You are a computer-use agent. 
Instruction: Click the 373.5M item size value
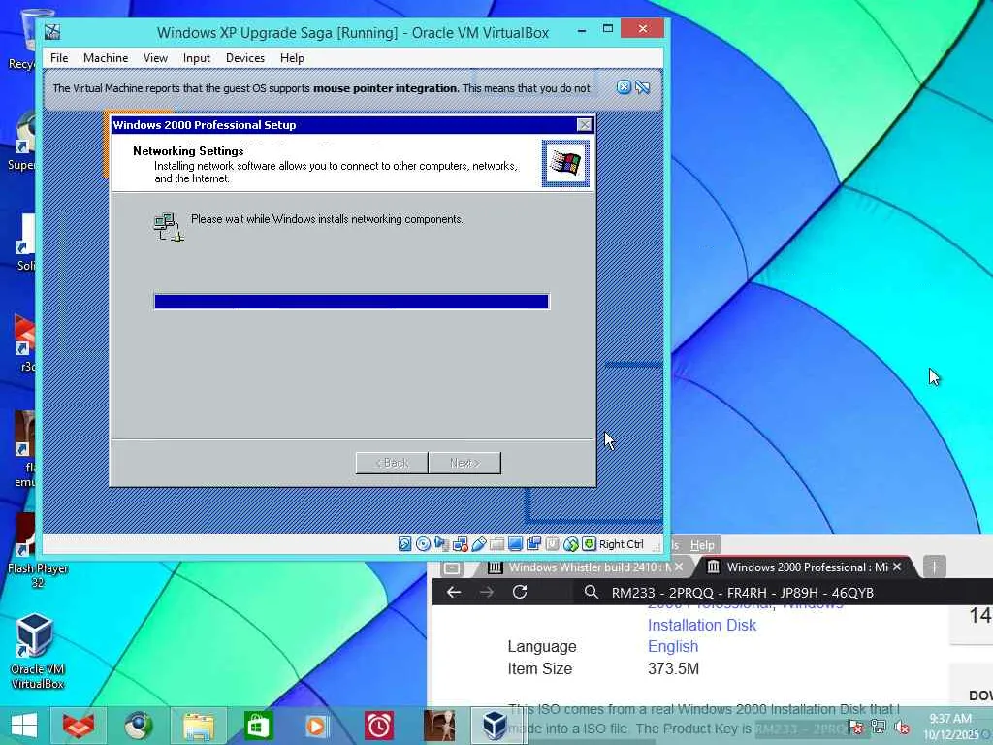[x=673, y=669]
